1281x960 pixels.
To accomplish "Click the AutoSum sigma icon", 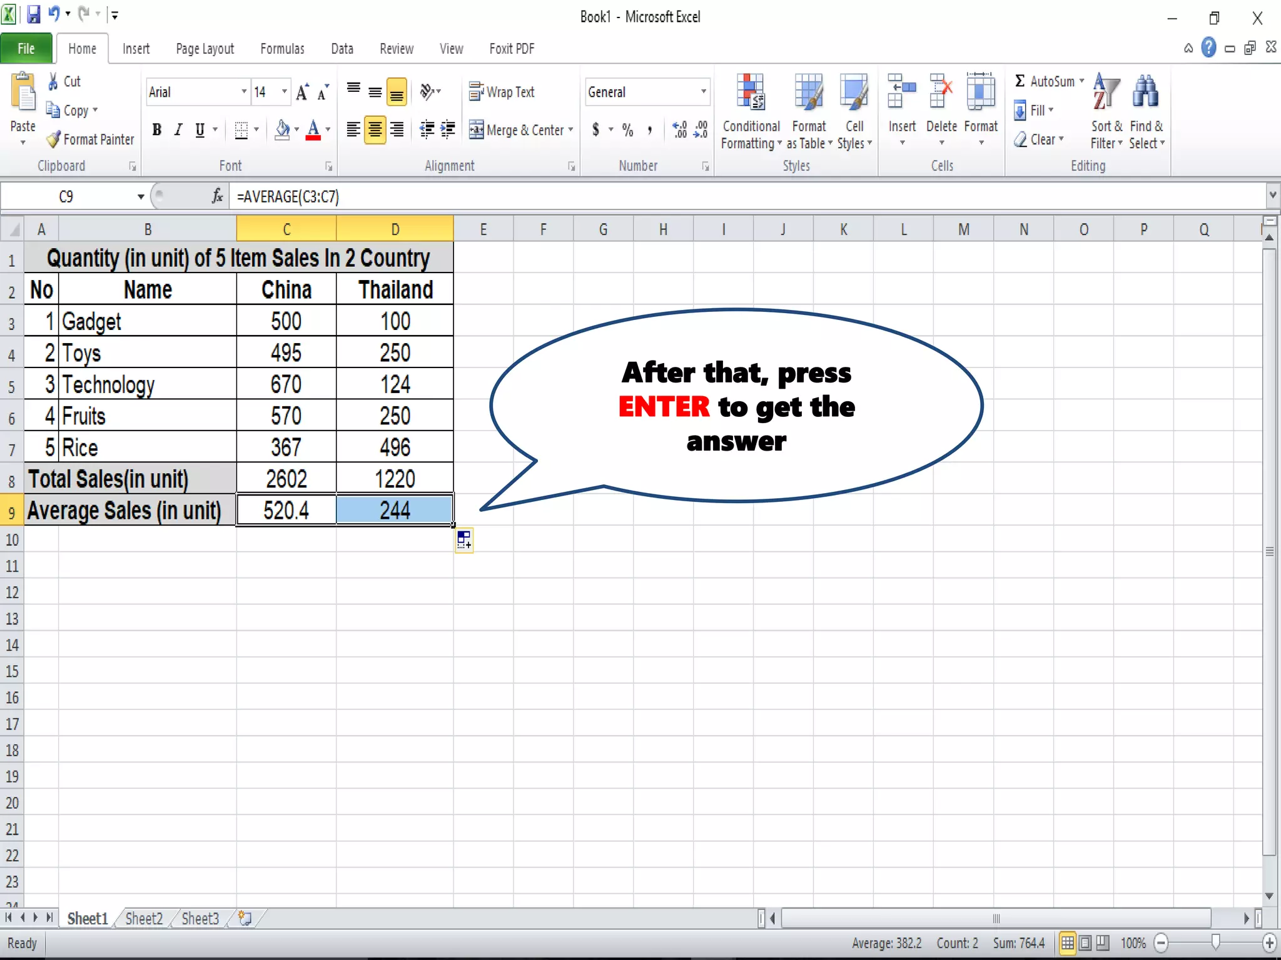I will [1020, 81].
